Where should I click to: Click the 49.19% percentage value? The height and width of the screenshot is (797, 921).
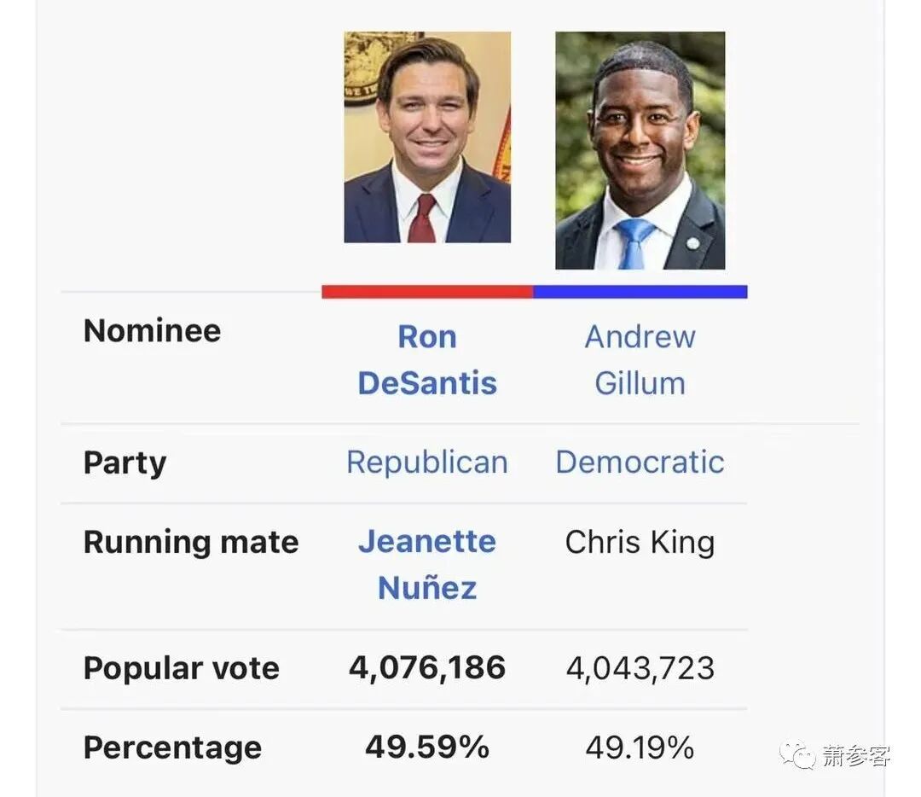pos(640,748)
